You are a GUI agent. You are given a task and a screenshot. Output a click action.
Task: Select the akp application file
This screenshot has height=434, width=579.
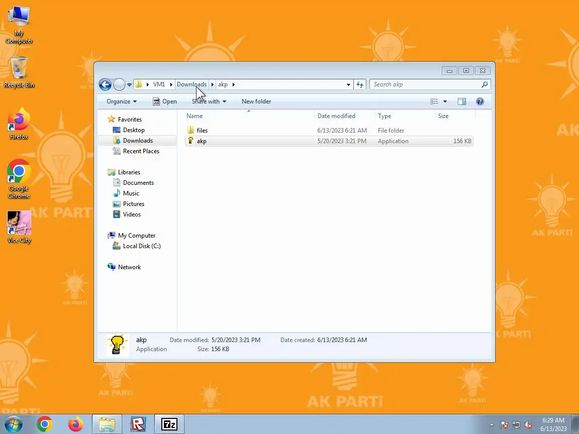coord(329,141)
